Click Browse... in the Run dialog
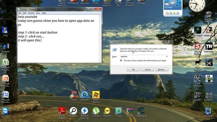This screenshot has height=122, width=217. coord(162,69)
